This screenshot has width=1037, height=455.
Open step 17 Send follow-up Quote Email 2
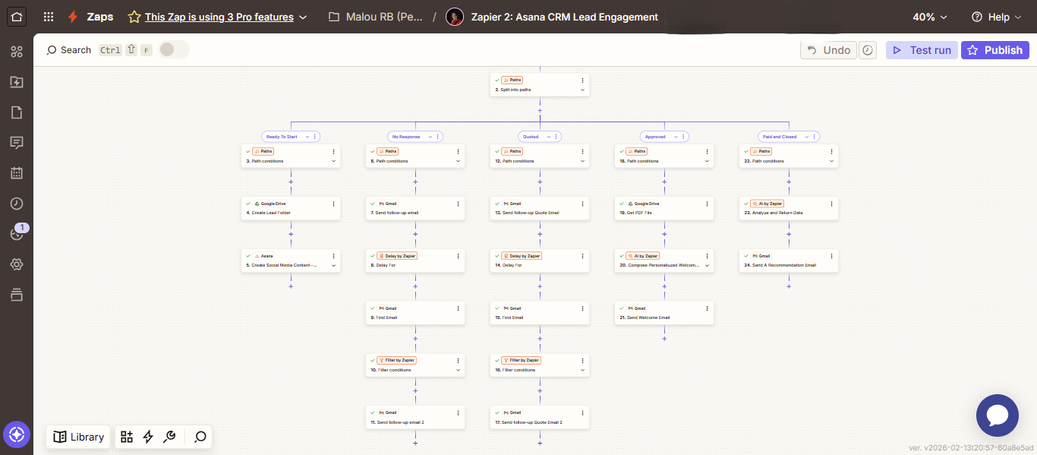click(x=540, y=417)
